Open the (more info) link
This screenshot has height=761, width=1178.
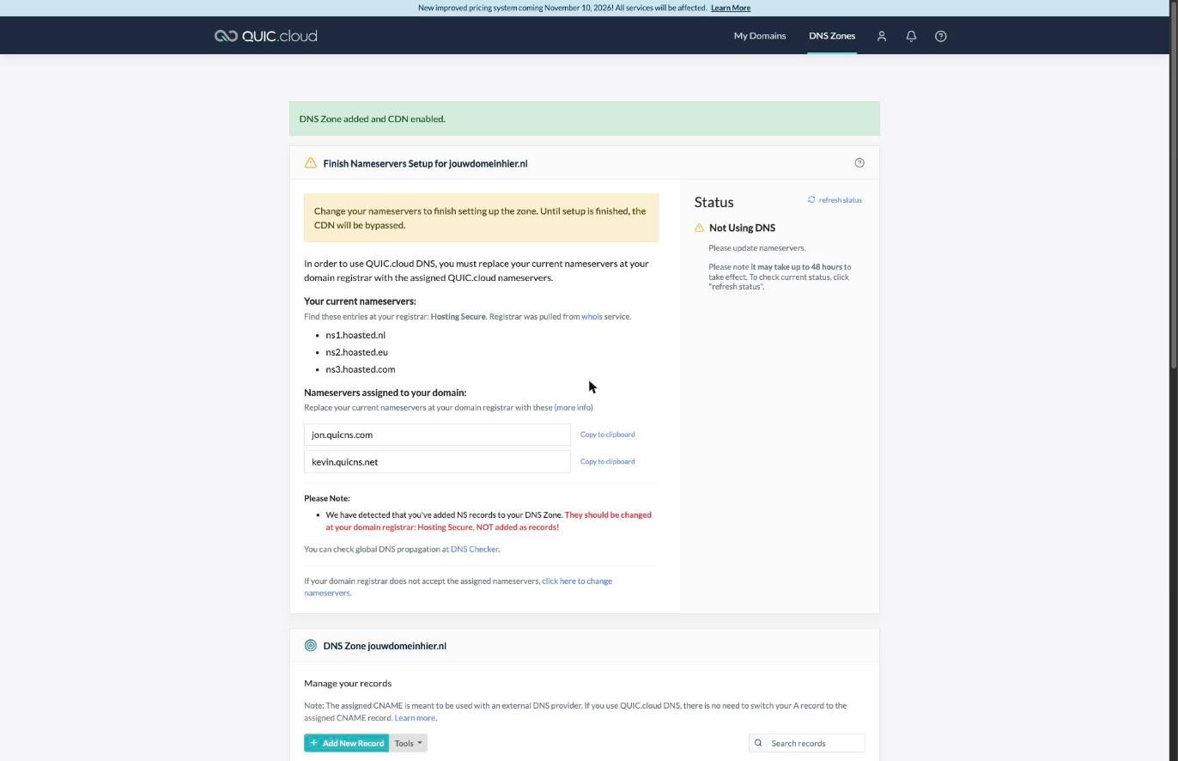tap(574, 407)
